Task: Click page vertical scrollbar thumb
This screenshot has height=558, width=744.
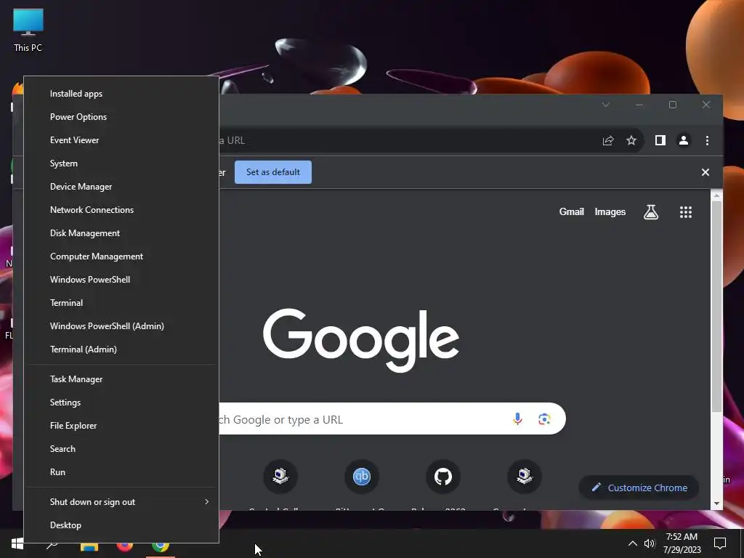Action: 716,306
